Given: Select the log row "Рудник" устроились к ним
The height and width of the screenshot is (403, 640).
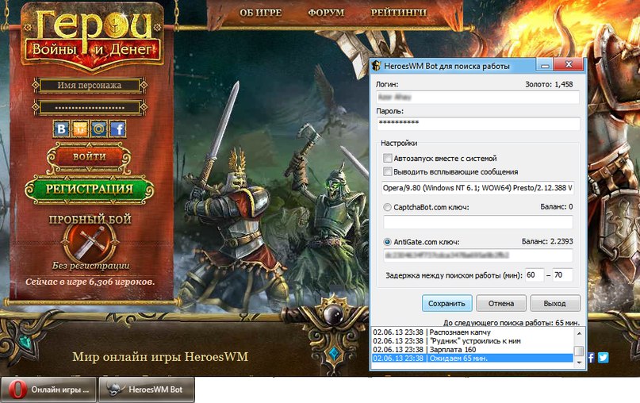Looking at the screenshot, I should coord(472,341).
